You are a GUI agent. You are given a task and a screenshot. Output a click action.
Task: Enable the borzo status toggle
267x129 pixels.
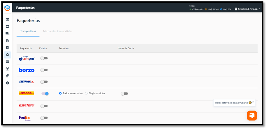[44, 70]
